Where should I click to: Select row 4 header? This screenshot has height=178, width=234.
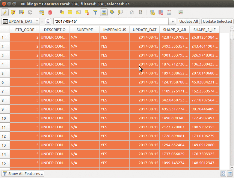tap(5, 64)
